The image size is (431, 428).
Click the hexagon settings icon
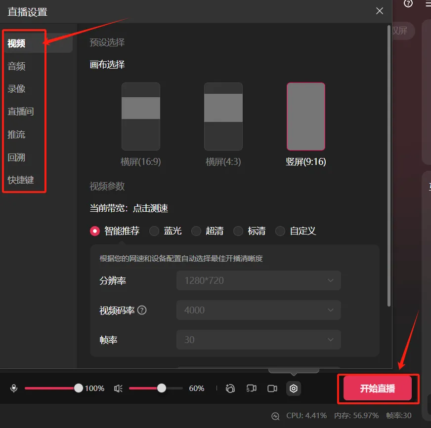pyautogui.click(x=294, y=389)
